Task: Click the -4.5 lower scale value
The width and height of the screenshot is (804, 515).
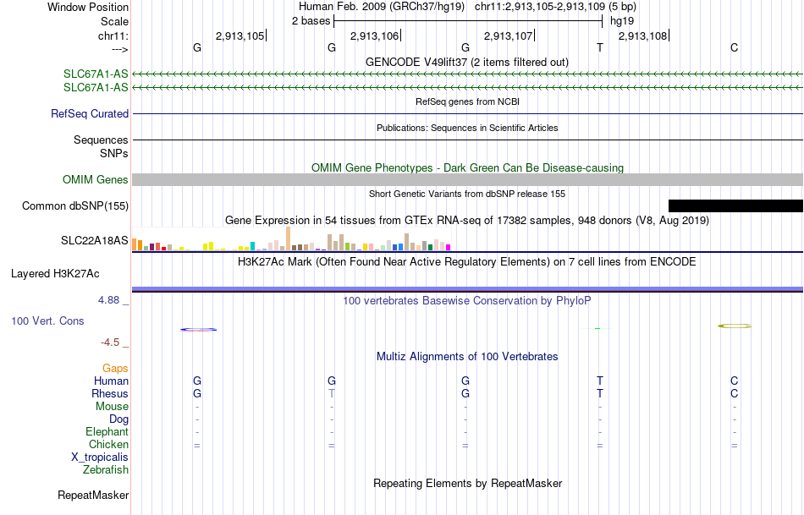Action: point(110,342)
